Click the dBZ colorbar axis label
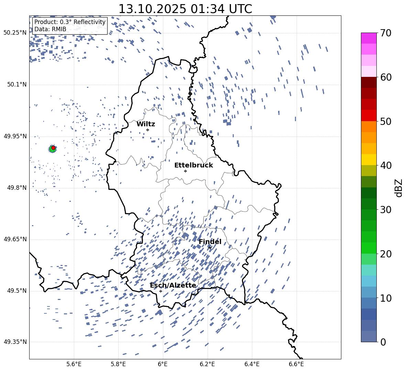Screen dimensions: 407x371 398,188
